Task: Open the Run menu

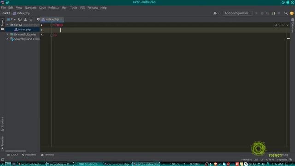Action: click(65, 8)
